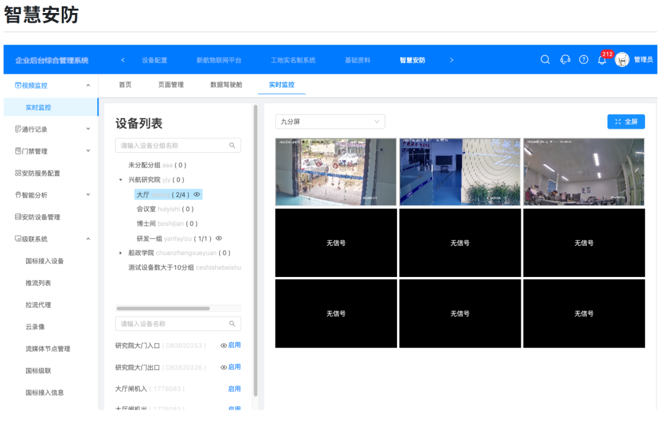Screen dimensions: 668x421
Task: Collapse the 视频监控 sidebar section
Action: (88, 85)
